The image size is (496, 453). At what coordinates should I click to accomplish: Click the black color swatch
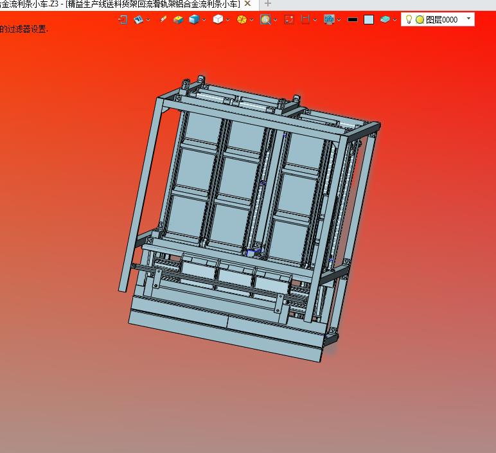(352, 20)
